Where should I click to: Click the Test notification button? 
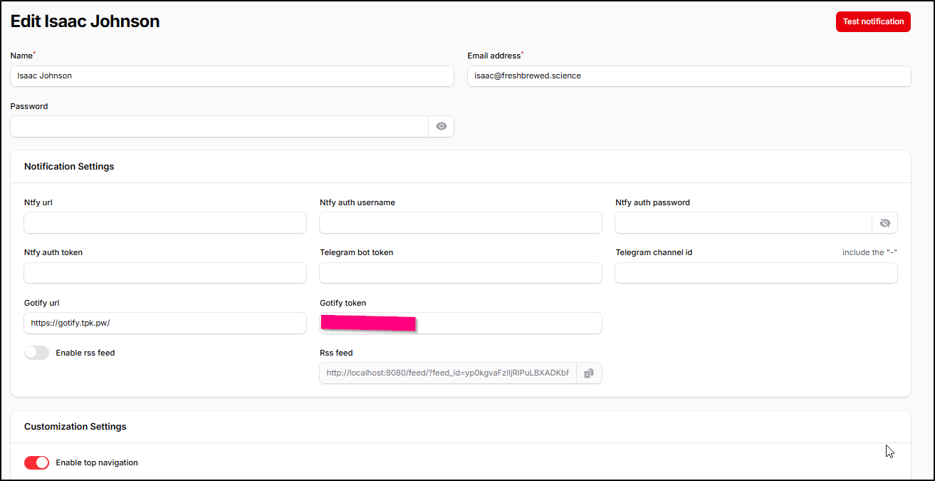coord(872,21)
